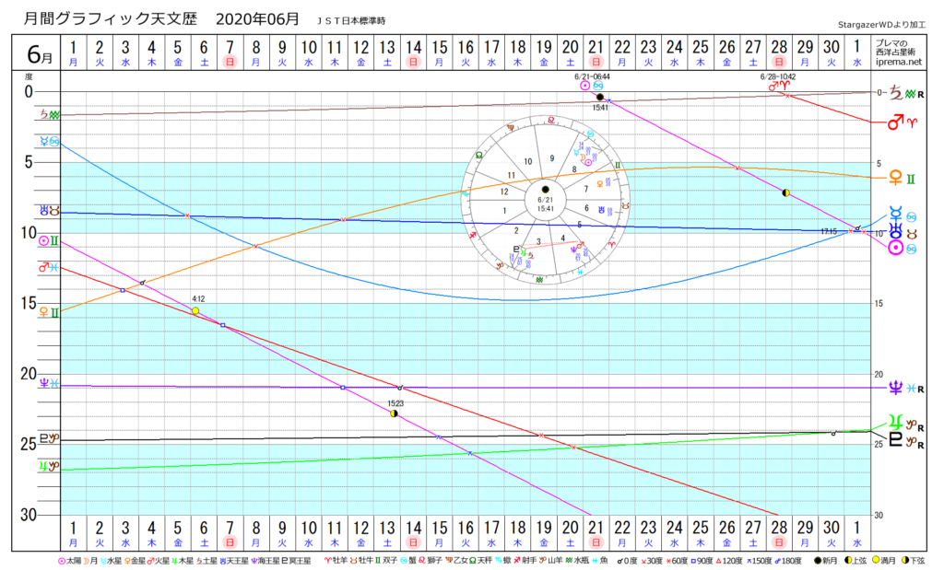Click the purple Neptune symbol on right axis

(893, 388)
